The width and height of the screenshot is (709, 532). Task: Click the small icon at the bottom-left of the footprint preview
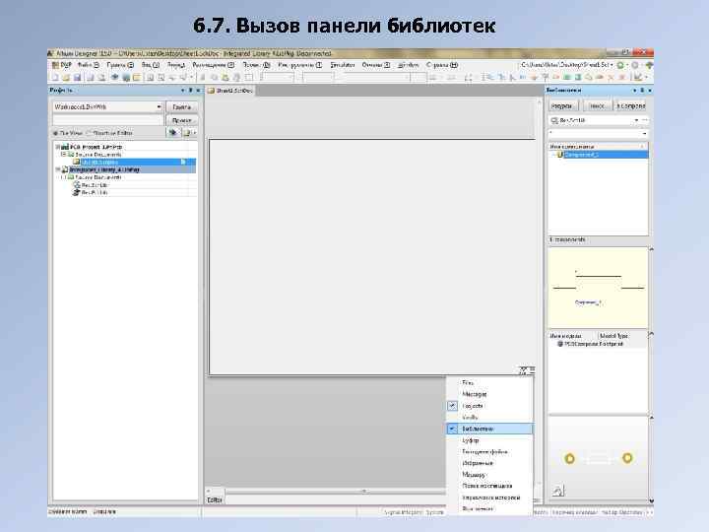[x=558, y=490]
